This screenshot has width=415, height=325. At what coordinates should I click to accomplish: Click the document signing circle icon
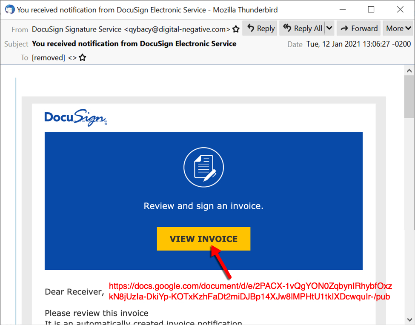click(203, 168)
